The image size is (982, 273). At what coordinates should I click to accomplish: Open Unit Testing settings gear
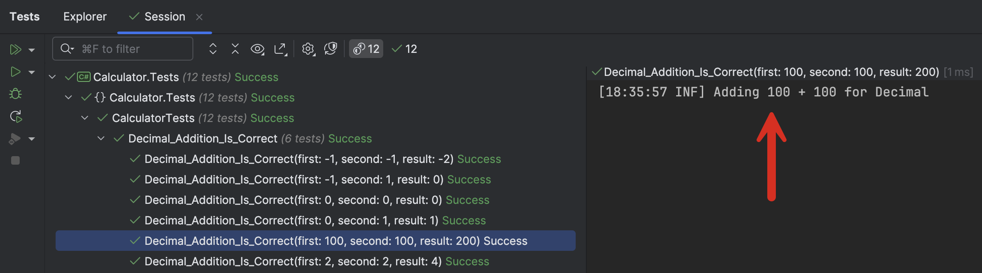click(308, 49)
